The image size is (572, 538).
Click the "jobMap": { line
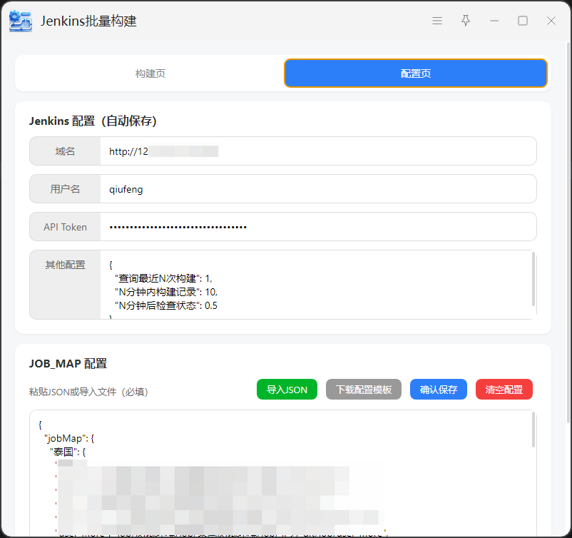(69, 438)
